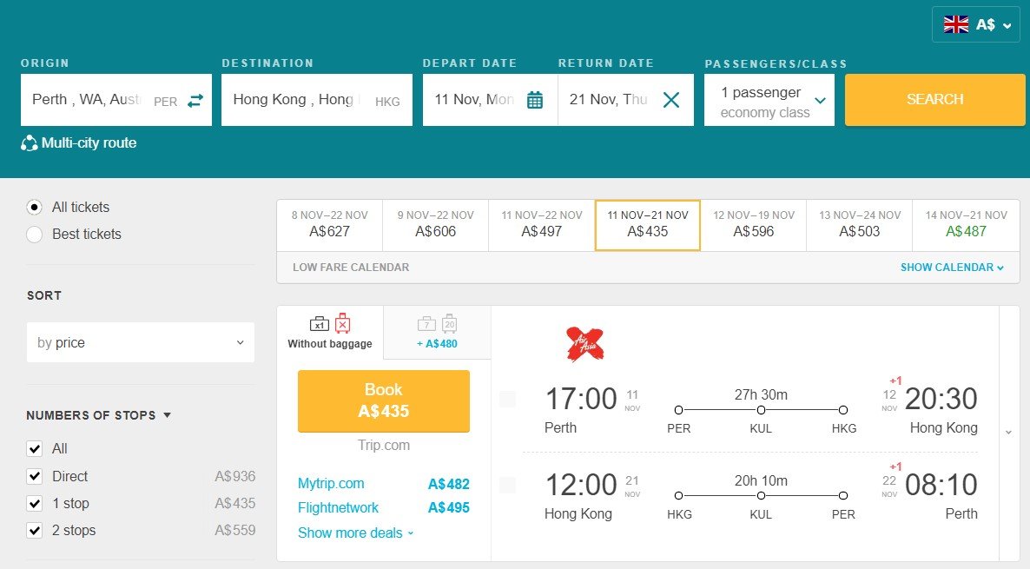Select the 14 Nov–21 Nov A$487 fare
The width and height of the screenshot is (1030, 569).
[x=967, y=225]
